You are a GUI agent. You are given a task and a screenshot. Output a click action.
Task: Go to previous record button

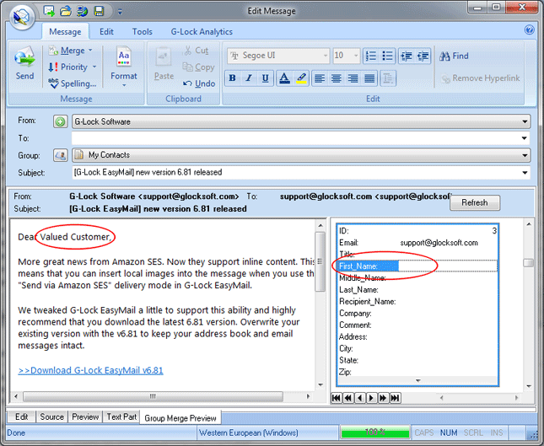360,398
